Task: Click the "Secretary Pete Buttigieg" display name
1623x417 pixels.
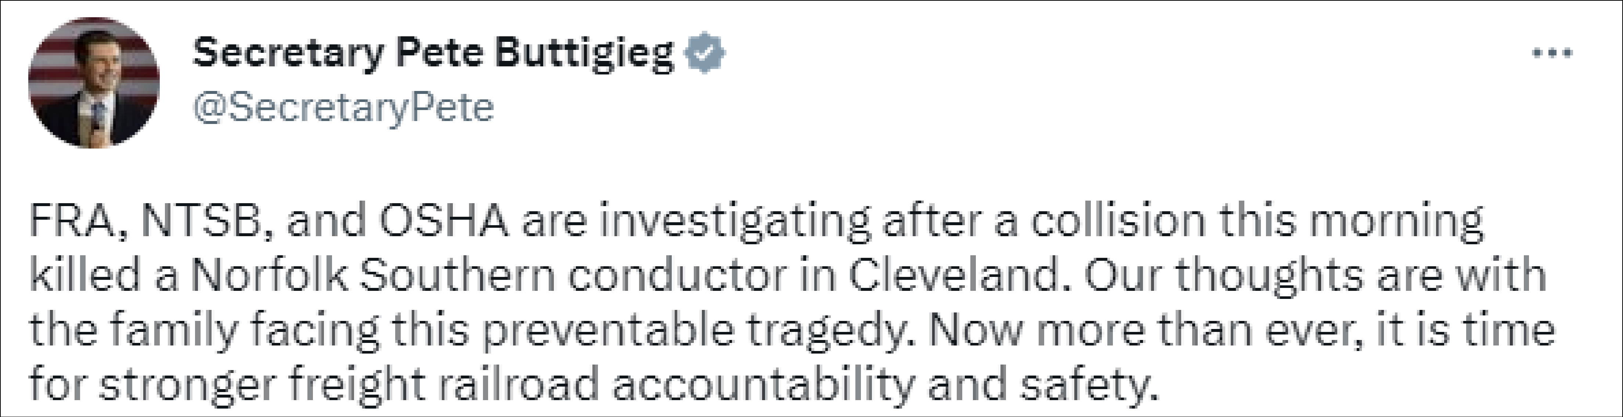Action: [433, 53]
